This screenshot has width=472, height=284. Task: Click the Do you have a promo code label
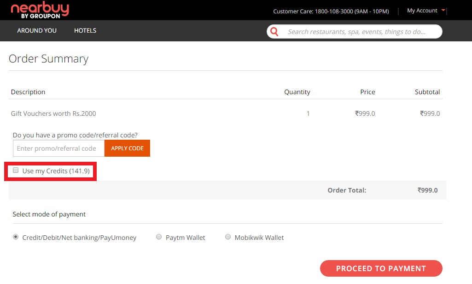point(75,135)
